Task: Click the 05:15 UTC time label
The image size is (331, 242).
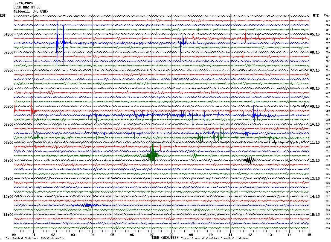Action: [x=315, y=34]
